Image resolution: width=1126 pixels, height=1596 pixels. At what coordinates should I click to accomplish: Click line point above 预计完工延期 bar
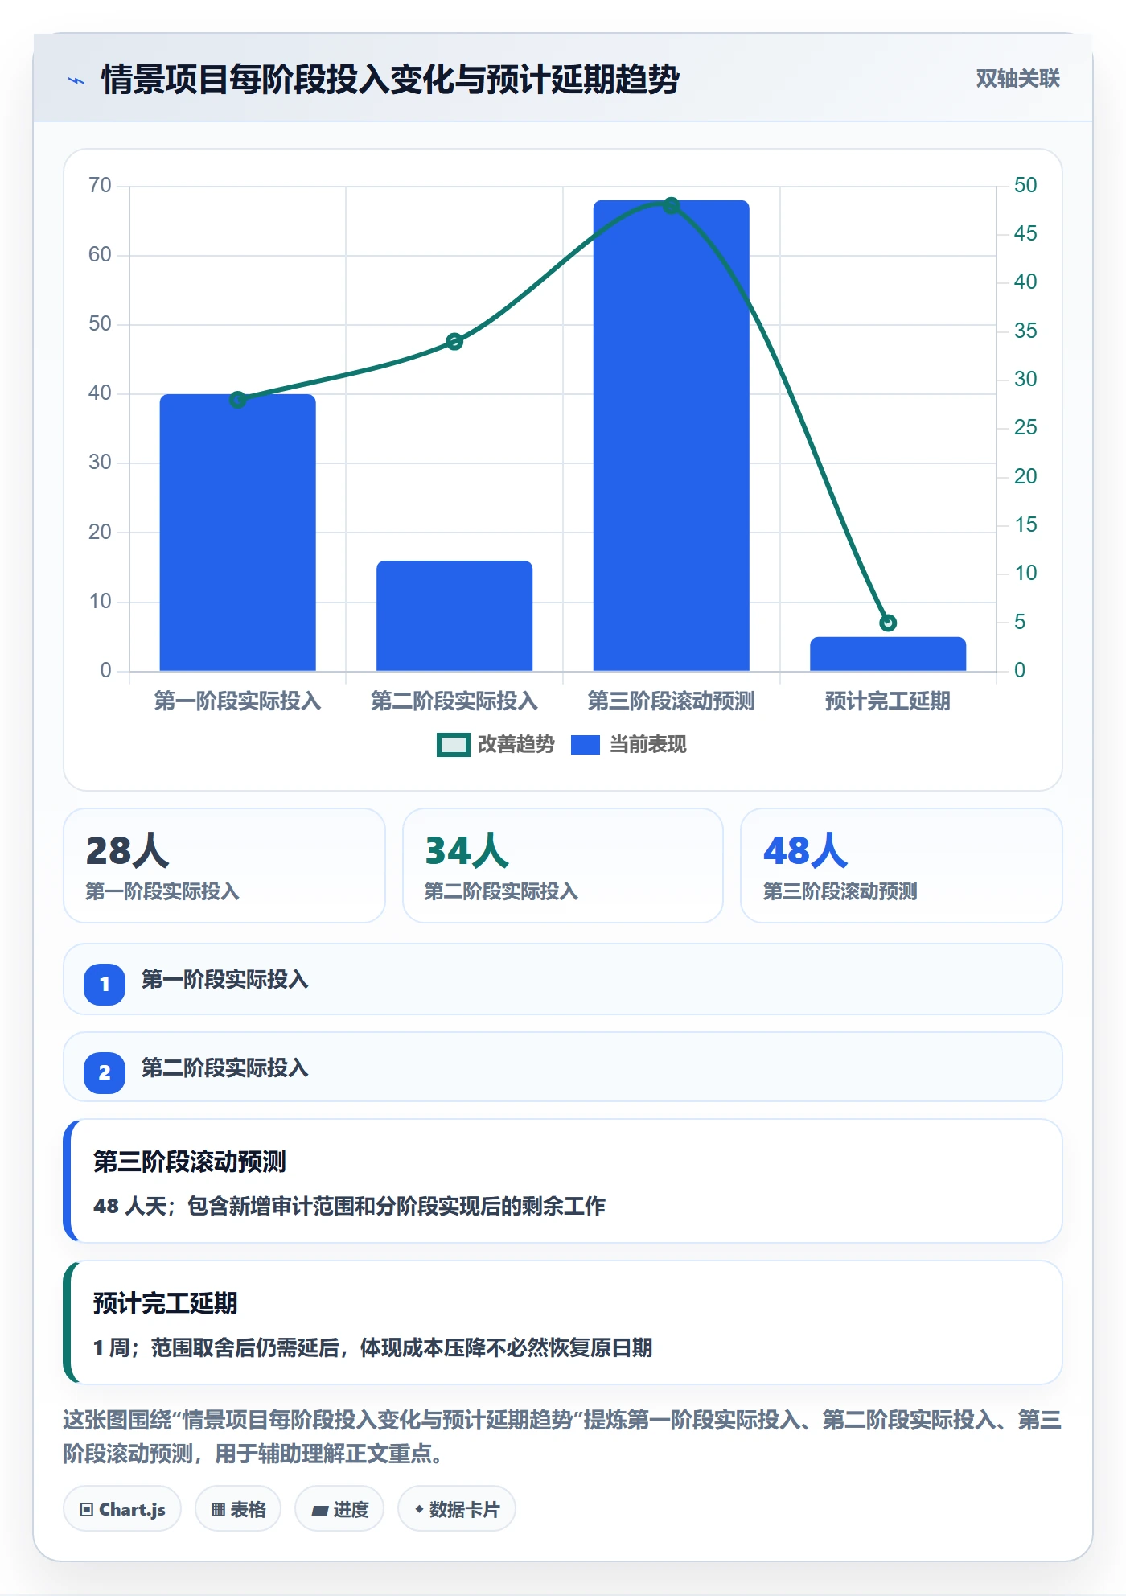[888, 623]
